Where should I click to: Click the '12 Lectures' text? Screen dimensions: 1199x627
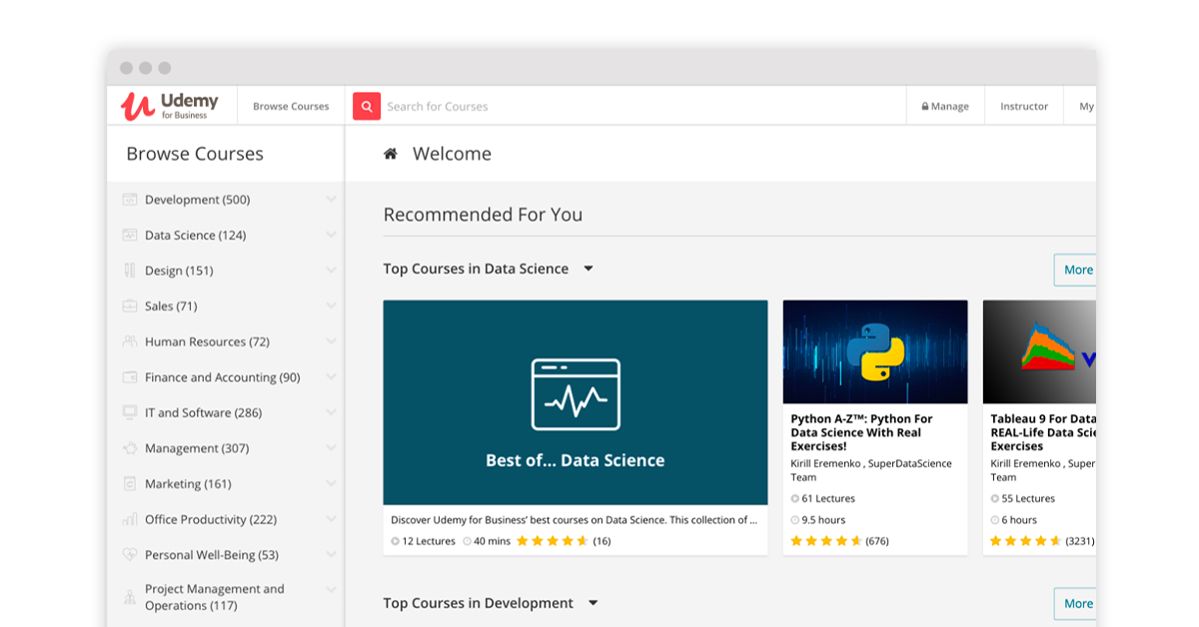[429, 541]
